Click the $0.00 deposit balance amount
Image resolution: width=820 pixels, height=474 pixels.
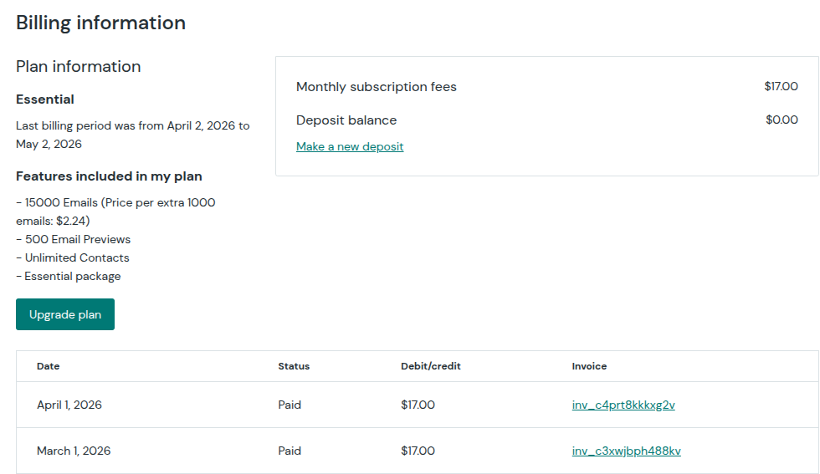[x=782, y=120]
